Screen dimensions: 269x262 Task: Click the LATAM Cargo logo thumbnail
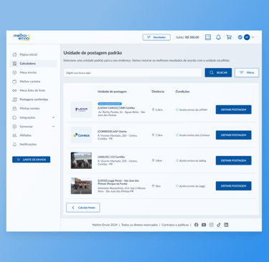(81, 110)
